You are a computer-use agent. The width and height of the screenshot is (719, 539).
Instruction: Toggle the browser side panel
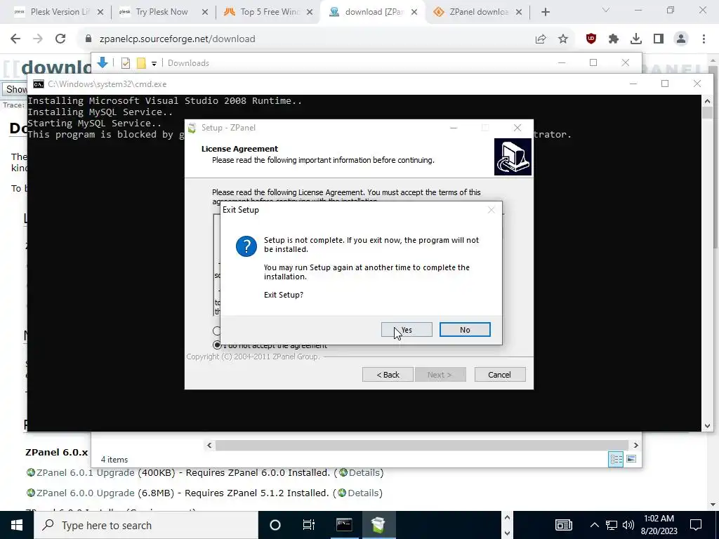click(659, 39)
